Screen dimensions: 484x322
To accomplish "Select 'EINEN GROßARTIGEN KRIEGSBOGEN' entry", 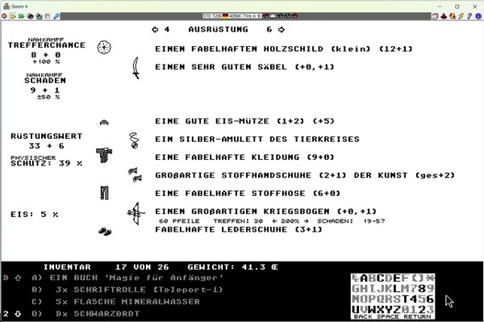I will coord(265,211).
